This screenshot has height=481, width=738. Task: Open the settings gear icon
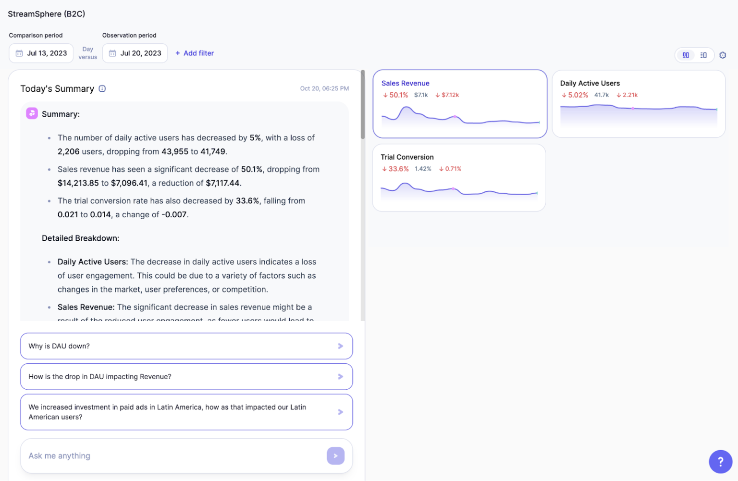(x=723, y=55)
